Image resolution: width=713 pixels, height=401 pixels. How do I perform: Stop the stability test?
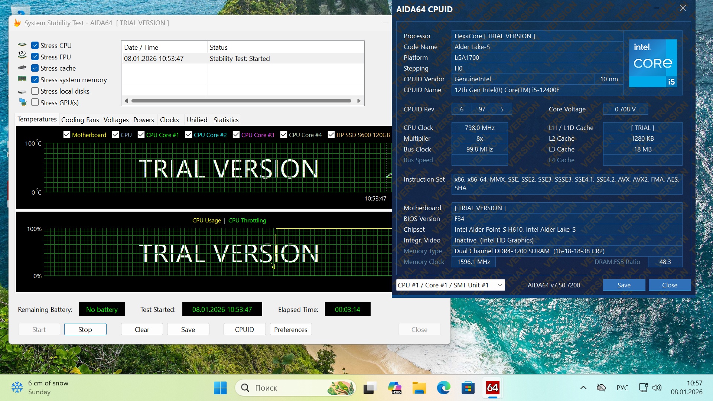point(85,329)
